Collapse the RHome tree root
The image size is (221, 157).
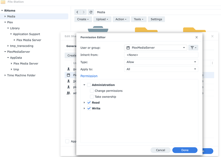[2, 11]
